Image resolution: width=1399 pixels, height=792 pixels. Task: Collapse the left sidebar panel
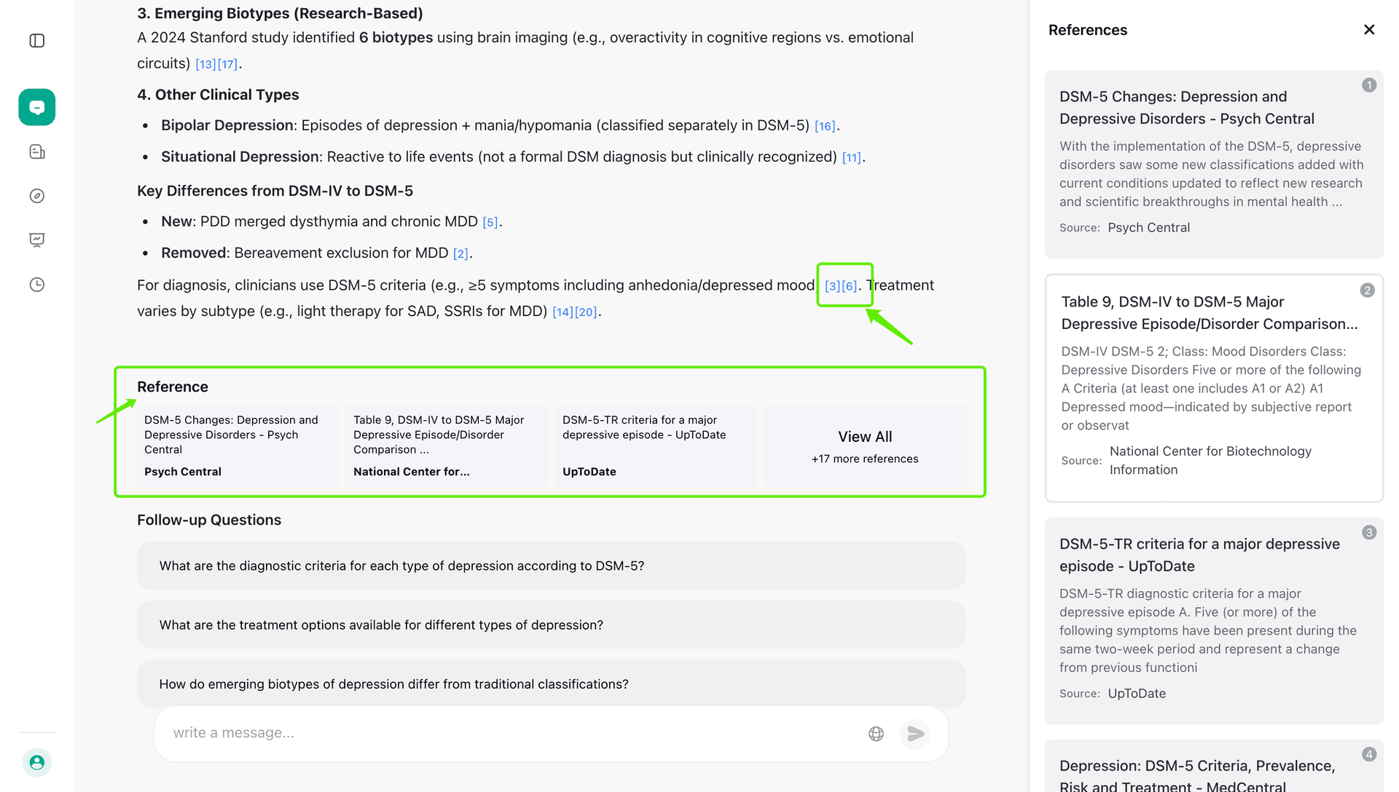[36, 41]
